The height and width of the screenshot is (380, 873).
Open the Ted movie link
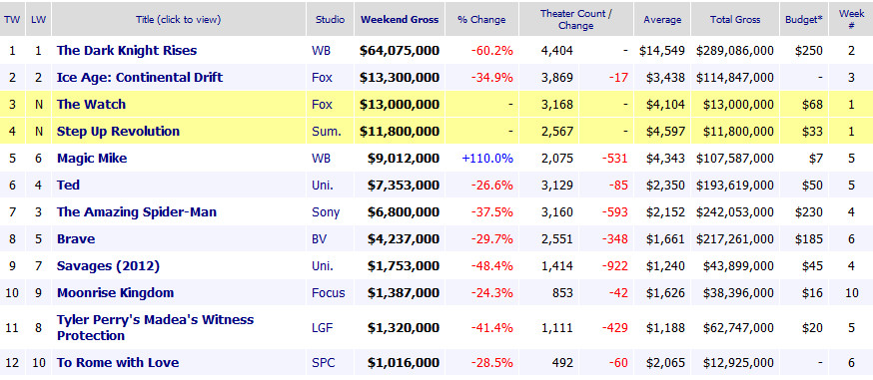click(68, 185)
